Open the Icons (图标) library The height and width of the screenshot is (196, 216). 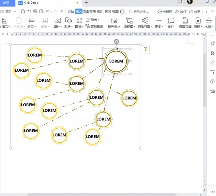(x=79, y=23)
